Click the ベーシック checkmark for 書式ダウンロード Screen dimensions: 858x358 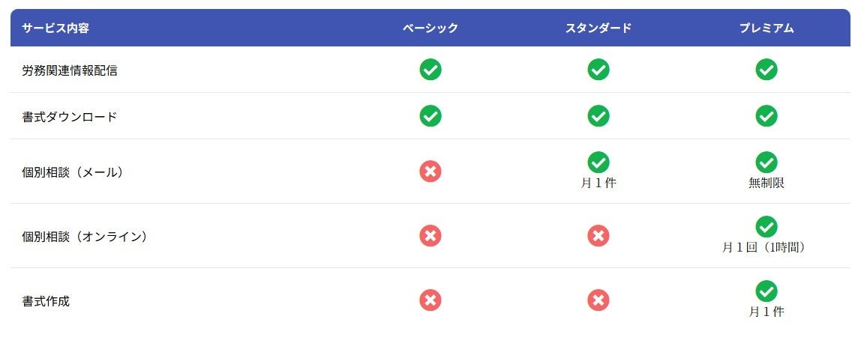(430, 116)
